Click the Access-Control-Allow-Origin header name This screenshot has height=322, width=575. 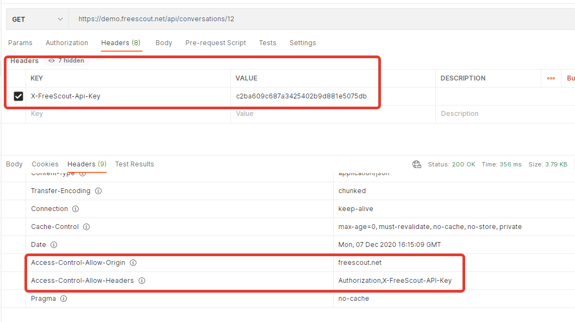[x=78, y=263]
